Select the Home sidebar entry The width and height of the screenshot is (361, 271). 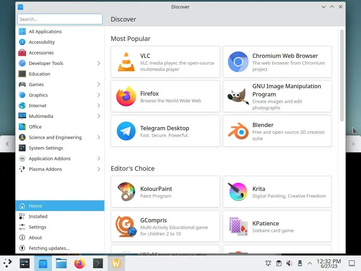click(x=60, y=206)
